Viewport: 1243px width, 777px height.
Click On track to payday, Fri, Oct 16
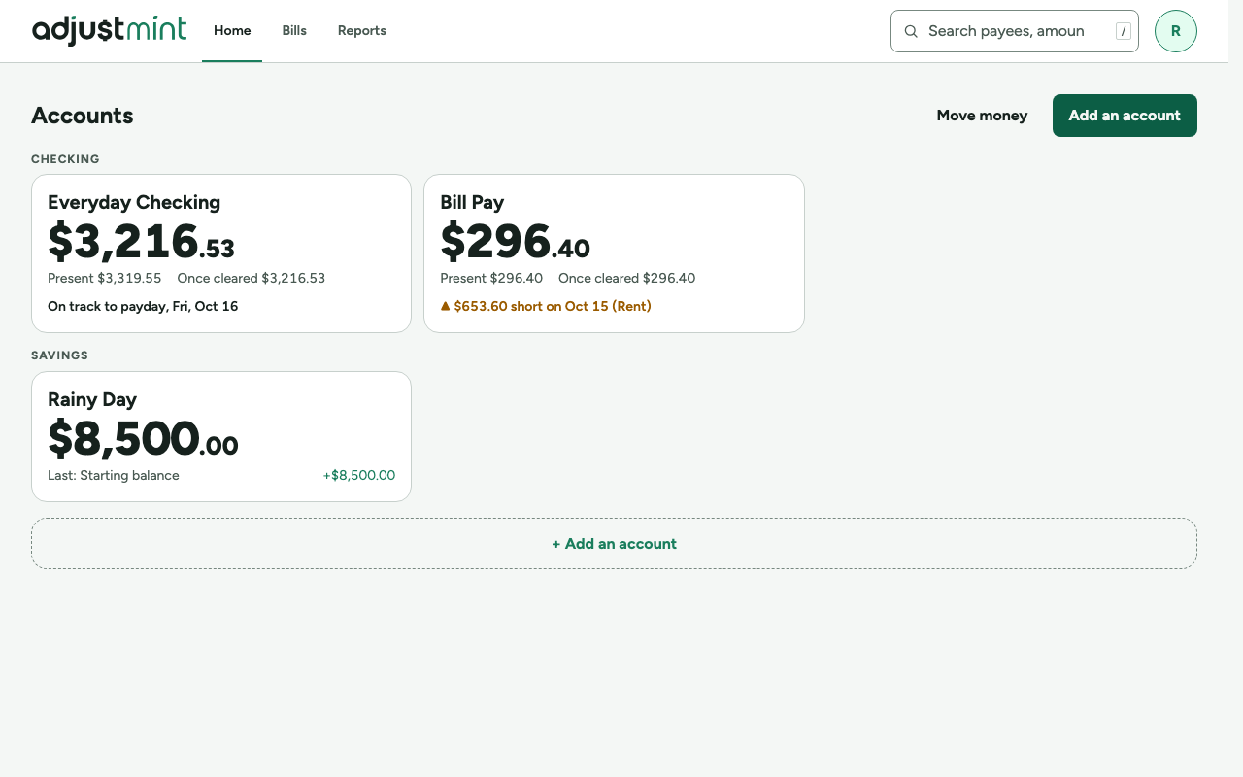point(143,306)
